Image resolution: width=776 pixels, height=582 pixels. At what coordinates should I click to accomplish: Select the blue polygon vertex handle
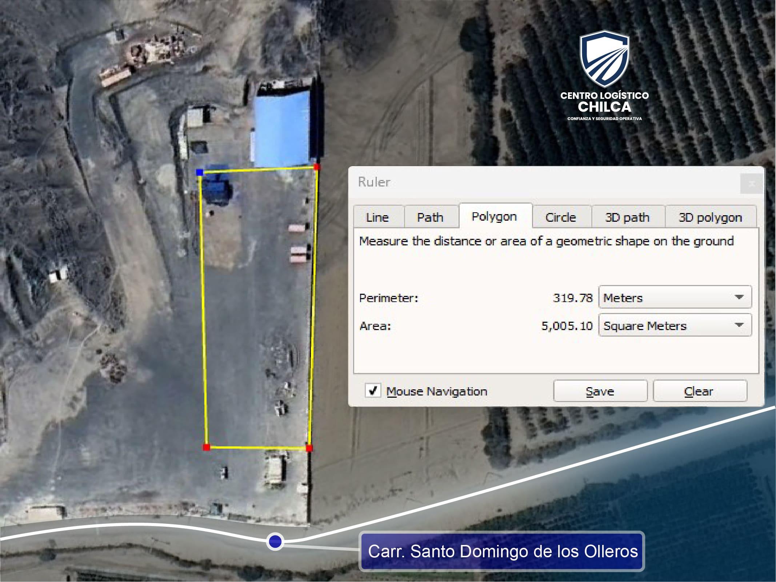(200, 172)
